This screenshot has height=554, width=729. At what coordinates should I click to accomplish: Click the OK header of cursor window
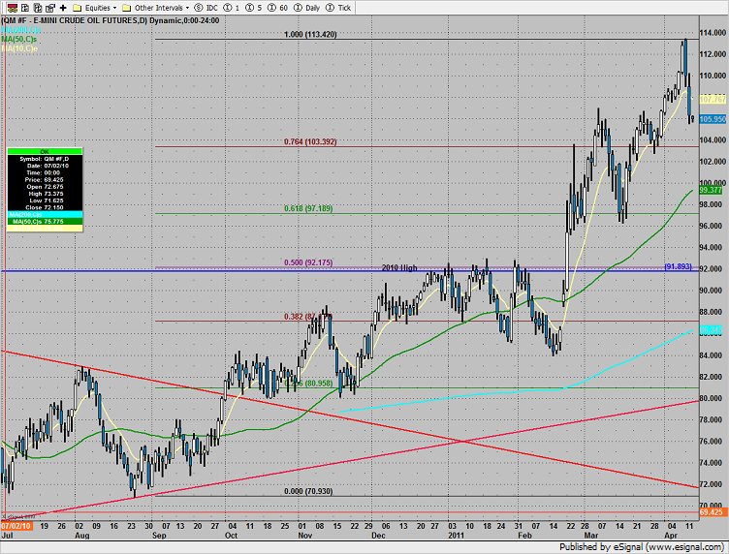(x=45, y=151)
